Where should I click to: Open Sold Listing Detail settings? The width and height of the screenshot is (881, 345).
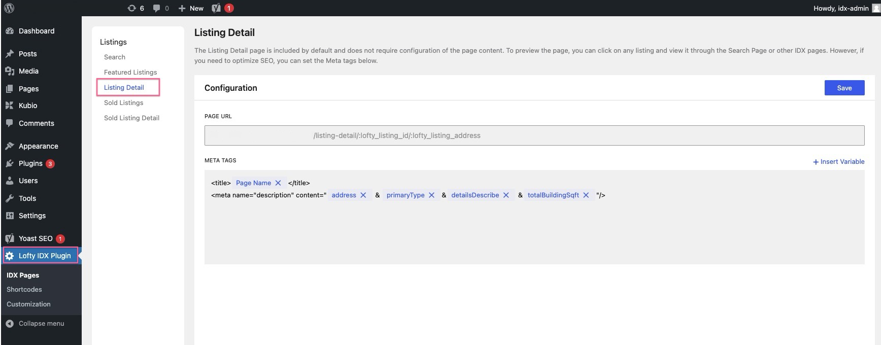[132, 118]
